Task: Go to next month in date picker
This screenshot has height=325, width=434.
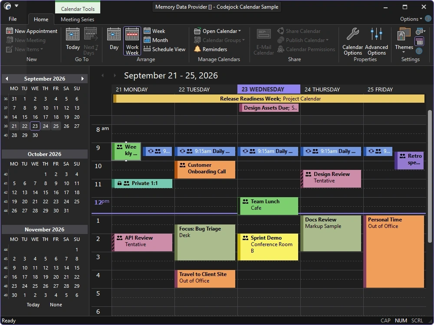Action: pyautogui.click(x=82, y=79)
